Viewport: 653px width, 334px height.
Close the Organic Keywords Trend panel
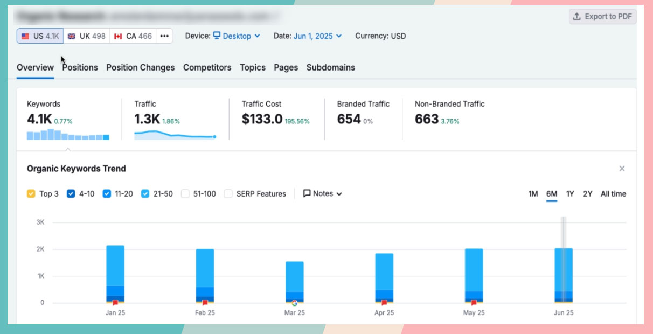[622, 169]
